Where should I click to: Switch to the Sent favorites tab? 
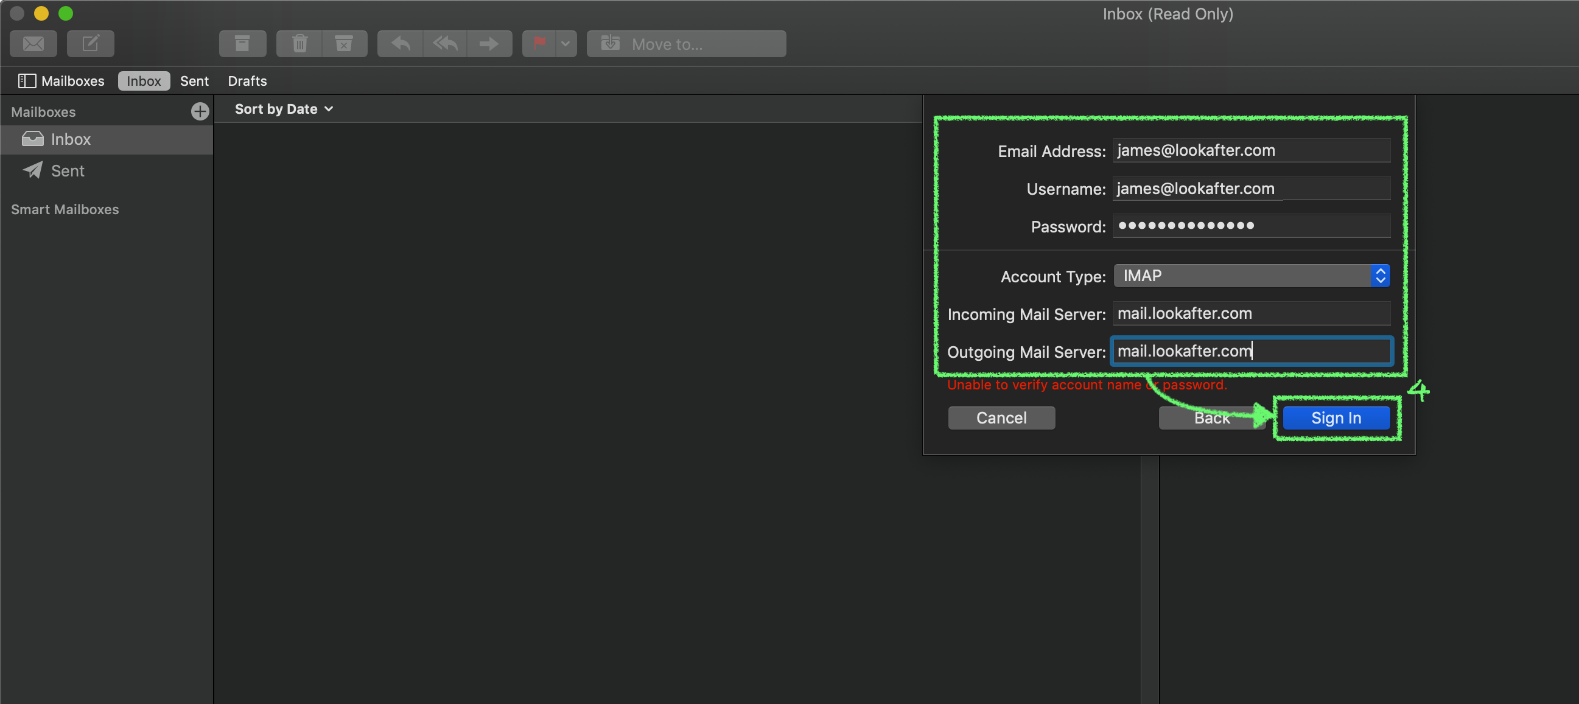194,81
